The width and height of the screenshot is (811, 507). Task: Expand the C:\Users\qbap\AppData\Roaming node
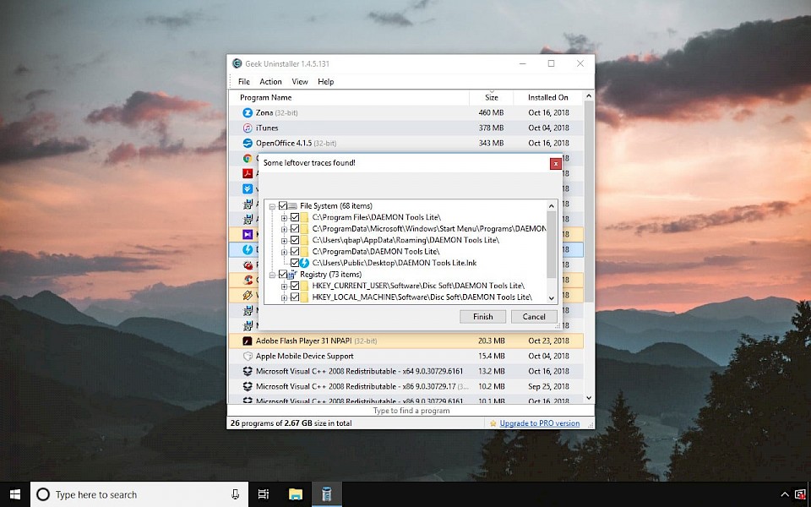(284, 241)
